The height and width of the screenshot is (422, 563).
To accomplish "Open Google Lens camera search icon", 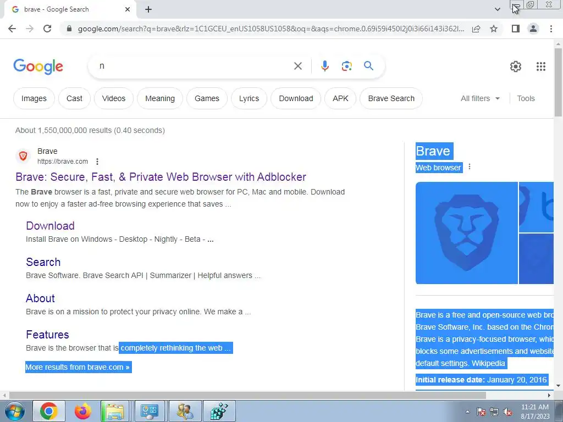I will click(x=346, y=66).
